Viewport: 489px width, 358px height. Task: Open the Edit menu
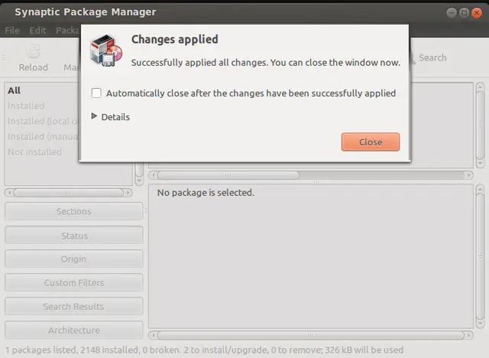[x=37, y=31]
